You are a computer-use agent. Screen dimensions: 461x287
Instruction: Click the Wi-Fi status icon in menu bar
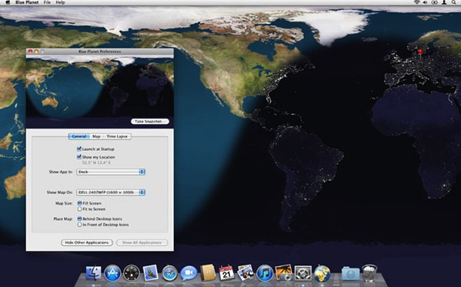pos(416,2)
